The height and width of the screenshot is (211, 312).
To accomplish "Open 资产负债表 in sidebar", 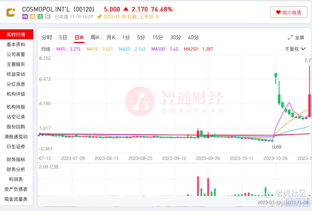I will point(16,190).
